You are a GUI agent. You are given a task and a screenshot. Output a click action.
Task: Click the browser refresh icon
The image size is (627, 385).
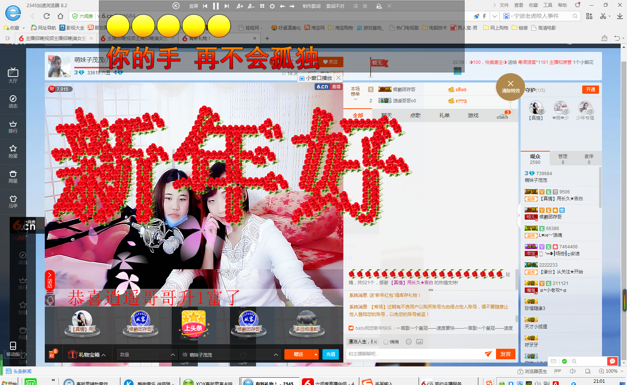[47, 16]
